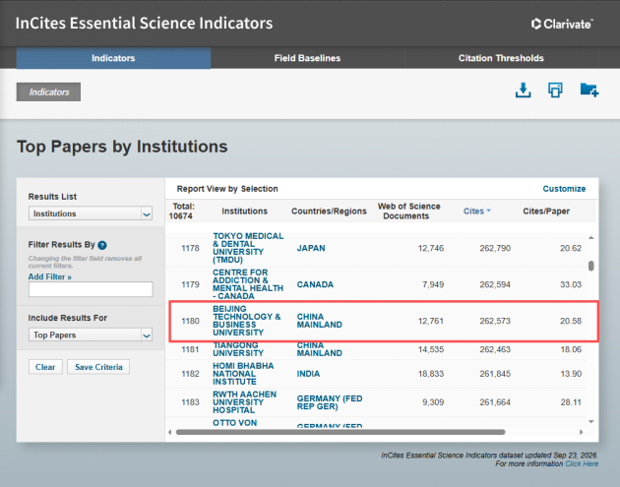Click CHINA MAINLAND in row 1180
620x487 pixels.
pyautogui.click(x=320, y=321)
